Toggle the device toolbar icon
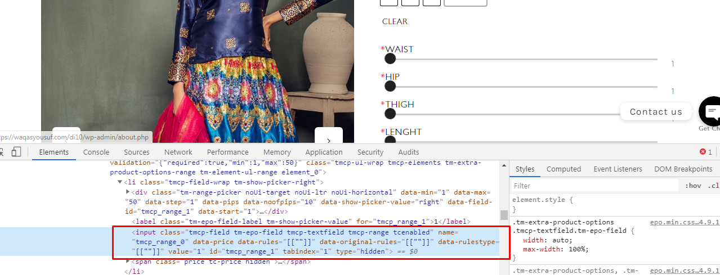Screen dimensions: 720x275 tap(16, 152)
